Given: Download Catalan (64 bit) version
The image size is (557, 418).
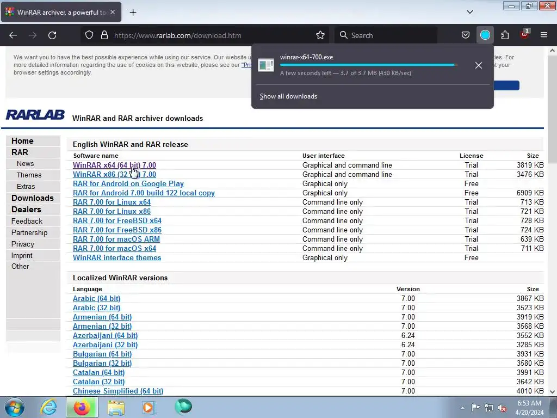Looking at the screenshot, I should [99, 372].
